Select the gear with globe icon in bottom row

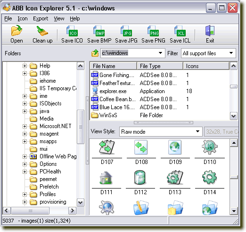point(107,207)
